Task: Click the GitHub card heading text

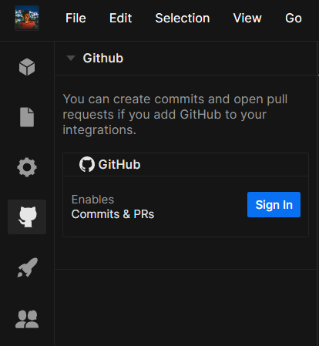Action: pos(119,164)
